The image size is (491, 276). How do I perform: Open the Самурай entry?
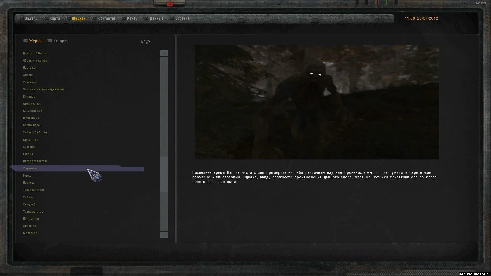[x=29, y=204]
